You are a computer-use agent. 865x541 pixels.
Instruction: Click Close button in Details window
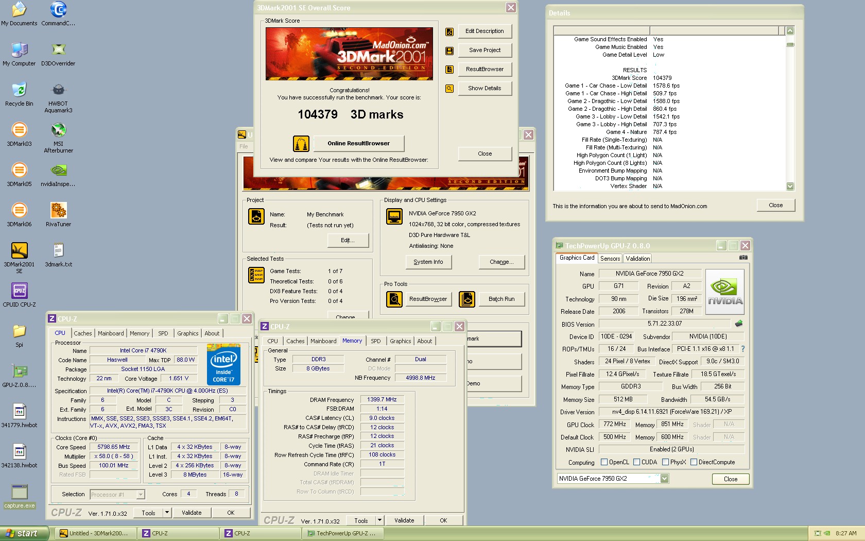(775, 205)
